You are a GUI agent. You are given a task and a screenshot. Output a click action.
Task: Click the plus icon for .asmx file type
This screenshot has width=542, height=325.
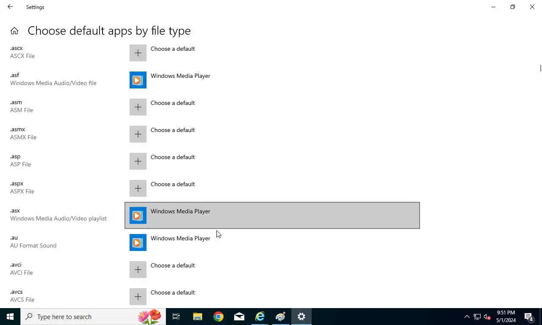(x=138, y=134)
